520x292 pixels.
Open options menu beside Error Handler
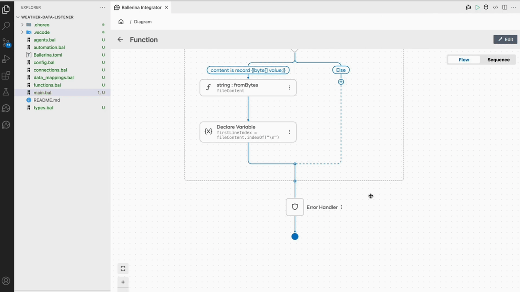point(341,207)
